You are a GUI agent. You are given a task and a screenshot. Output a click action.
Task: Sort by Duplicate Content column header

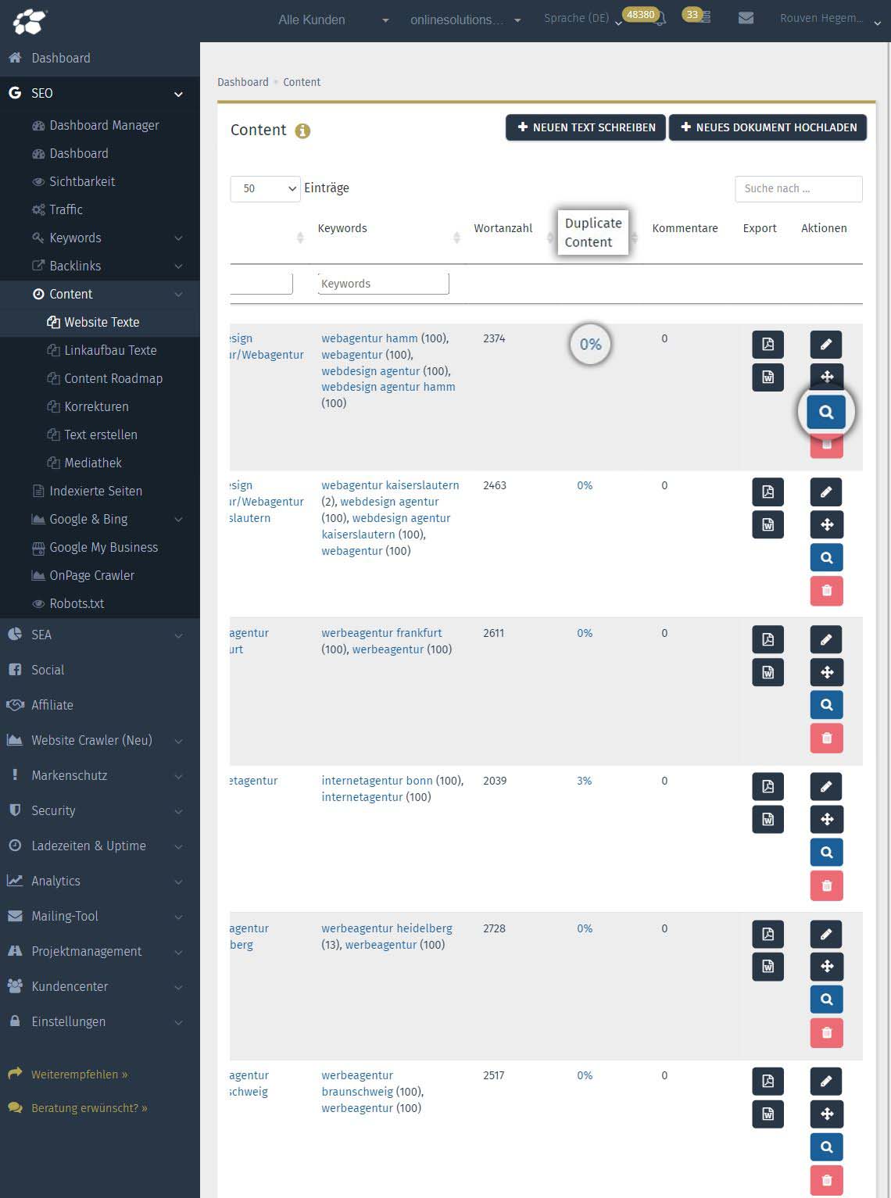click(x=593, y=232)
